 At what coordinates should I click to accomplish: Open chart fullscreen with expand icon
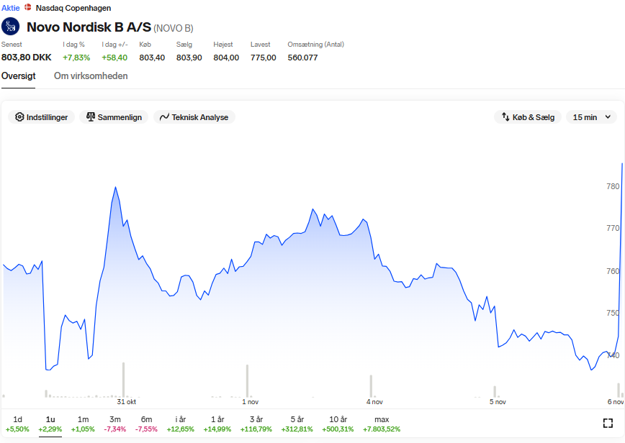pos(608,423)
